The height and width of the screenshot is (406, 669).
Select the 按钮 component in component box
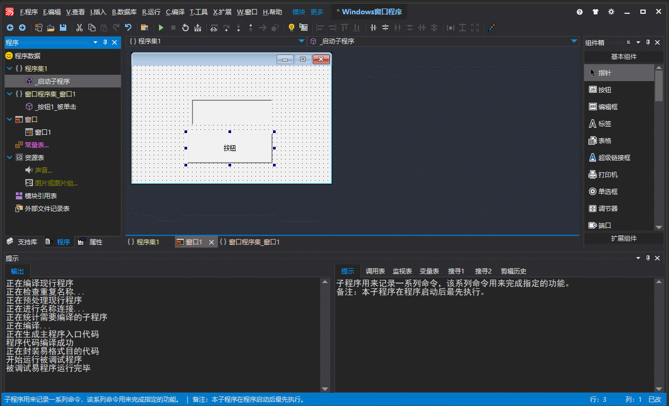coord(619,90)
